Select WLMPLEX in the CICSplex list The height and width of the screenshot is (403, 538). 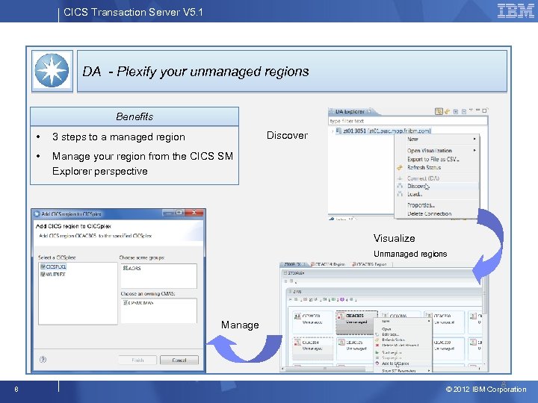coord(53,274)
